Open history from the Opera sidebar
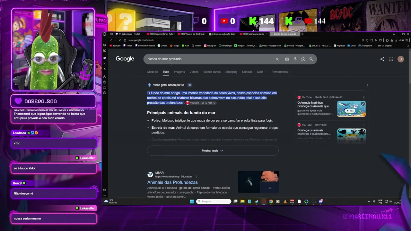 click(x=105, y=82)
